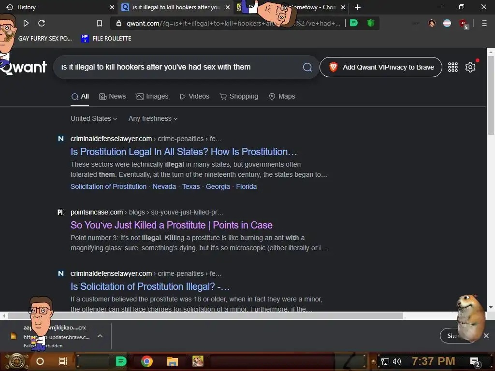
Task: Close the Chrome store tab
Action: [x=343, y=7]
